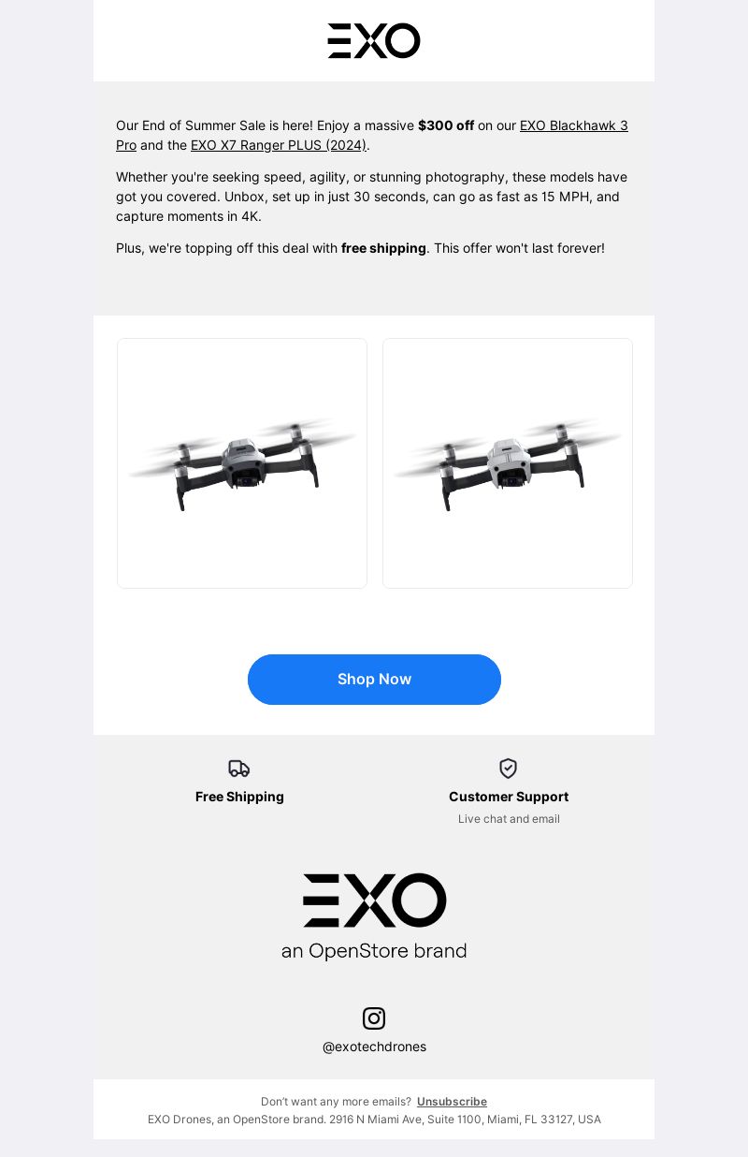This screenshot has height=1157, width=748.
Task: Click the Miami company address line
Action: (x=374, y=1120)
